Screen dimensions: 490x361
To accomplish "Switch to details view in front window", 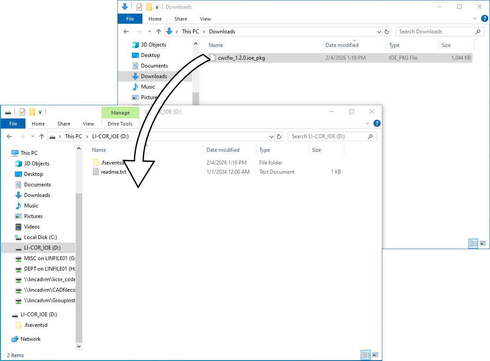I will 365,354.
